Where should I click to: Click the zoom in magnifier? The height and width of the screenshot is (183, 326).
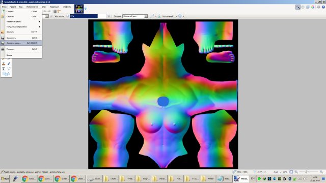click(321, 172)
